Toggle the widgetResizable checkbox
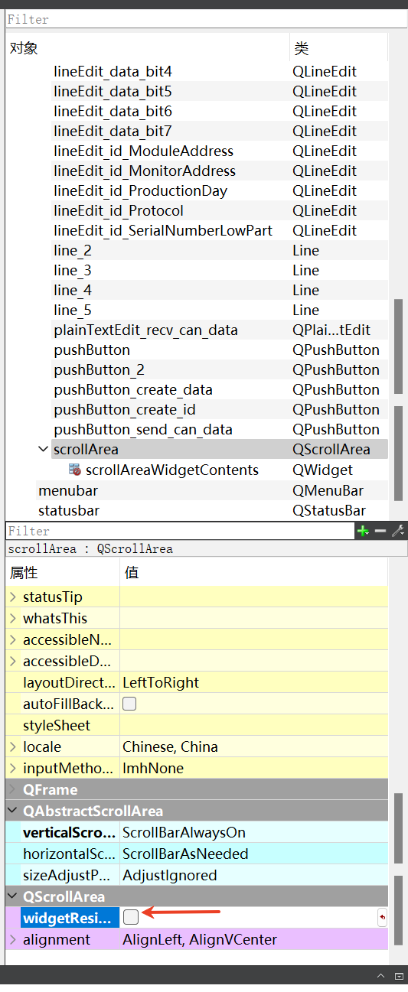This screenshot has width=408, height=992. [131, 917]
